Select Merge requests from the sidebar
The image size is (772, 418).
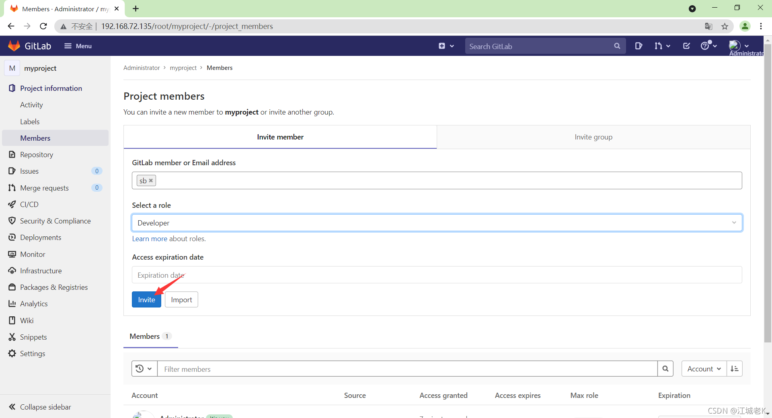(44, 187)
